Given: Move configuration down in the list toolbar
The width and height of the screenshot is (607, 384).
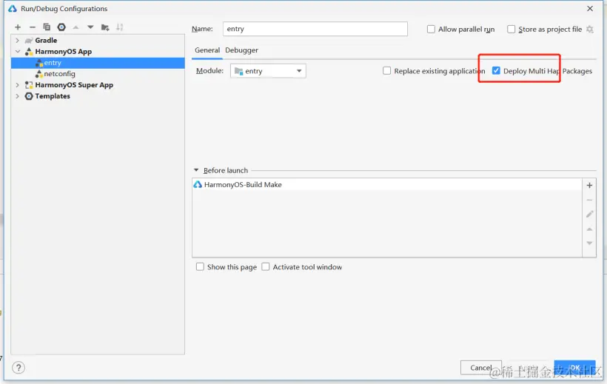Looking at the screenshot, I should tap(90, 27).
